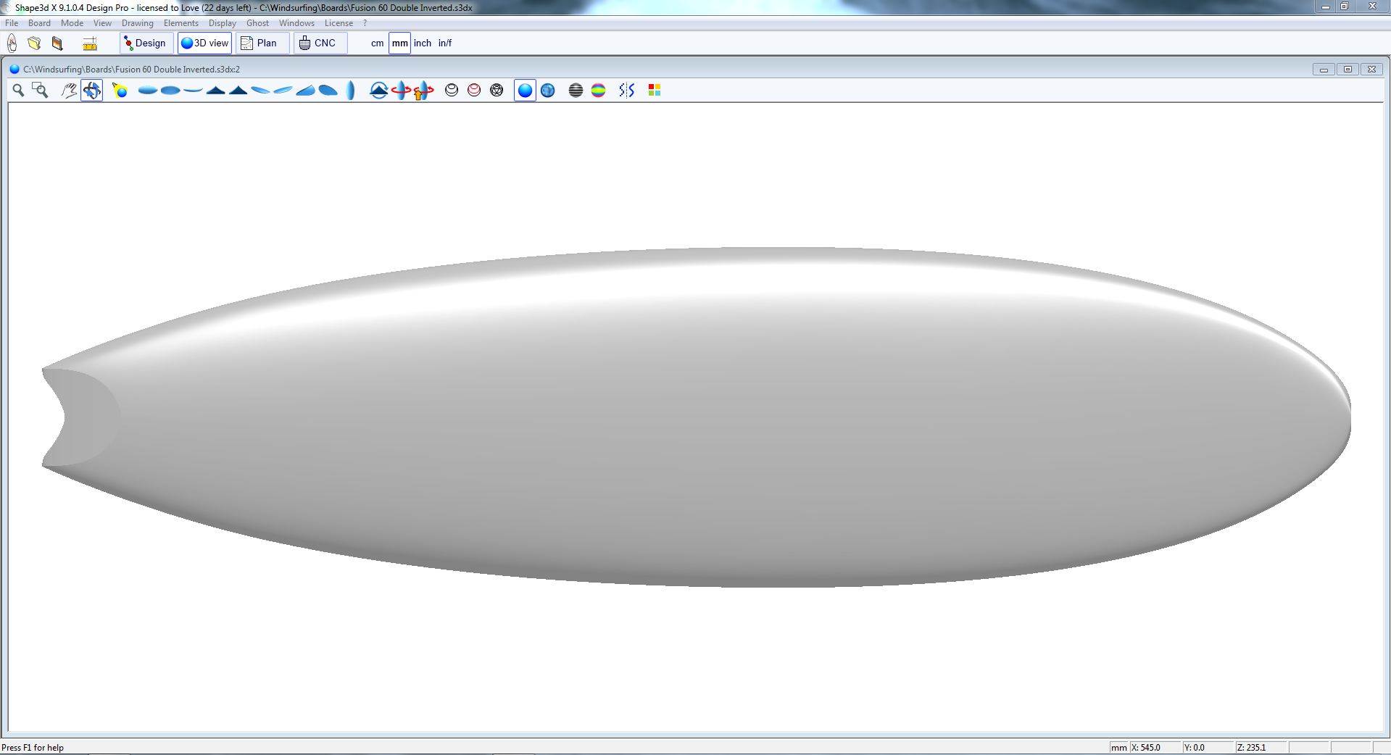Open the Board menu
Viewport: 1391px width, 755px height.
coord(39,23)
